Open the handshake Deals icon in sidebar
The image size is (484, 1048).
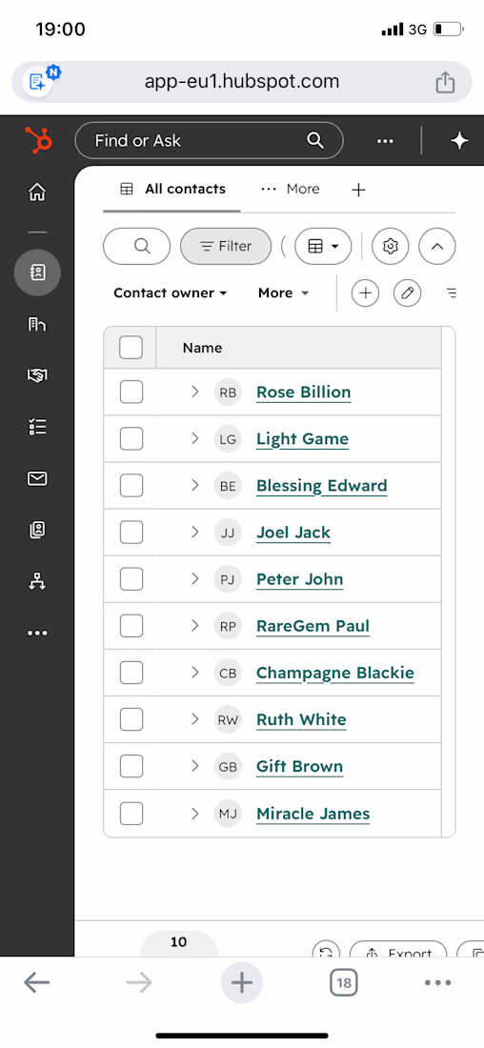pyautogui.click(x=37, y=375)
